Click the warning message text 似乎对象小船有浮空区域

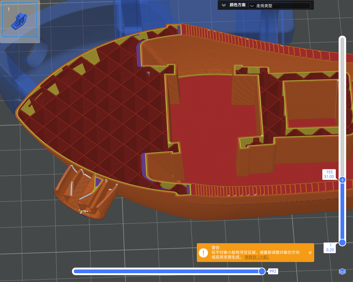point(238,252)
